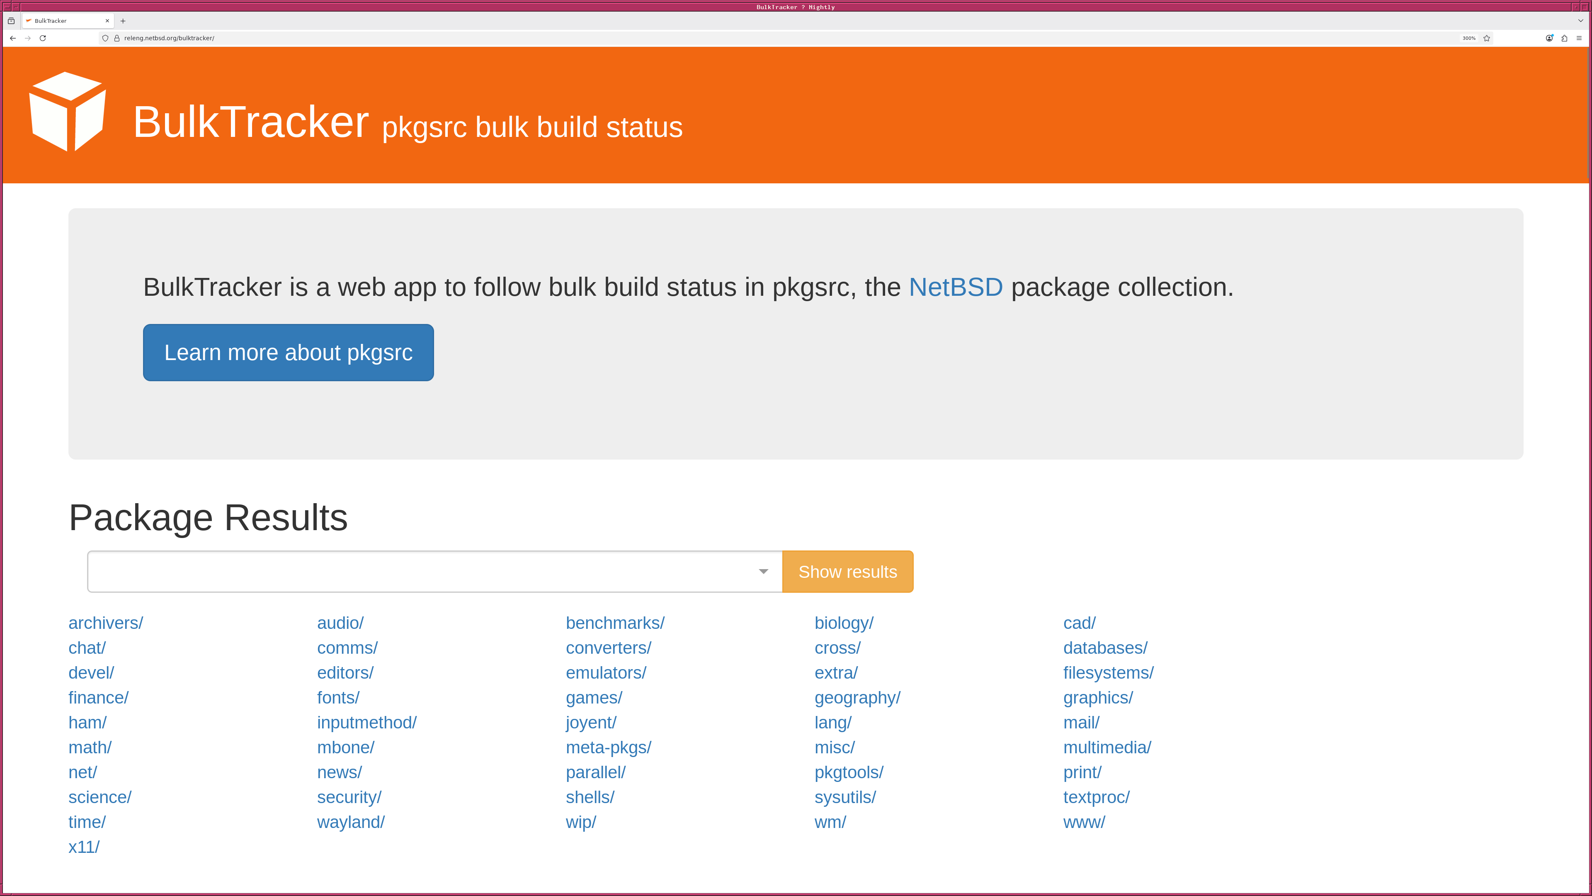Open the emulators/ category

click(x=606, y=673)
